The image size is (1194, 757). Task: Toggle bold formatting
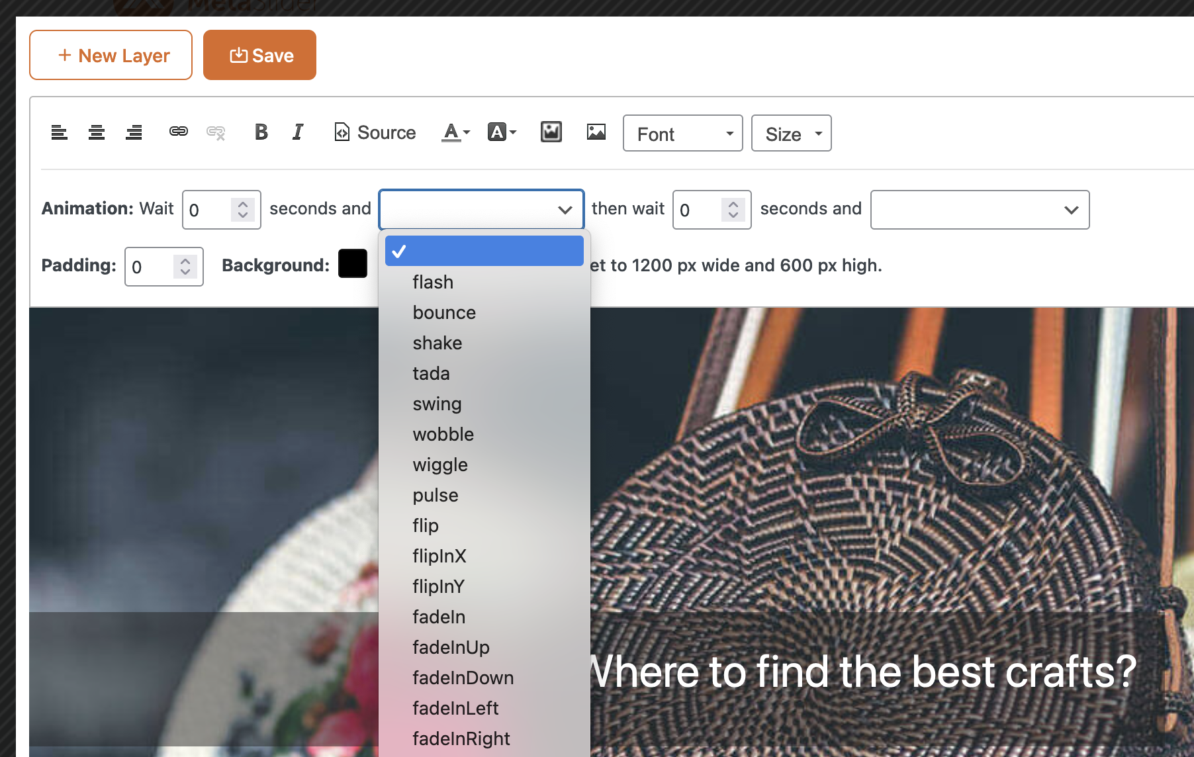[261, 132]
